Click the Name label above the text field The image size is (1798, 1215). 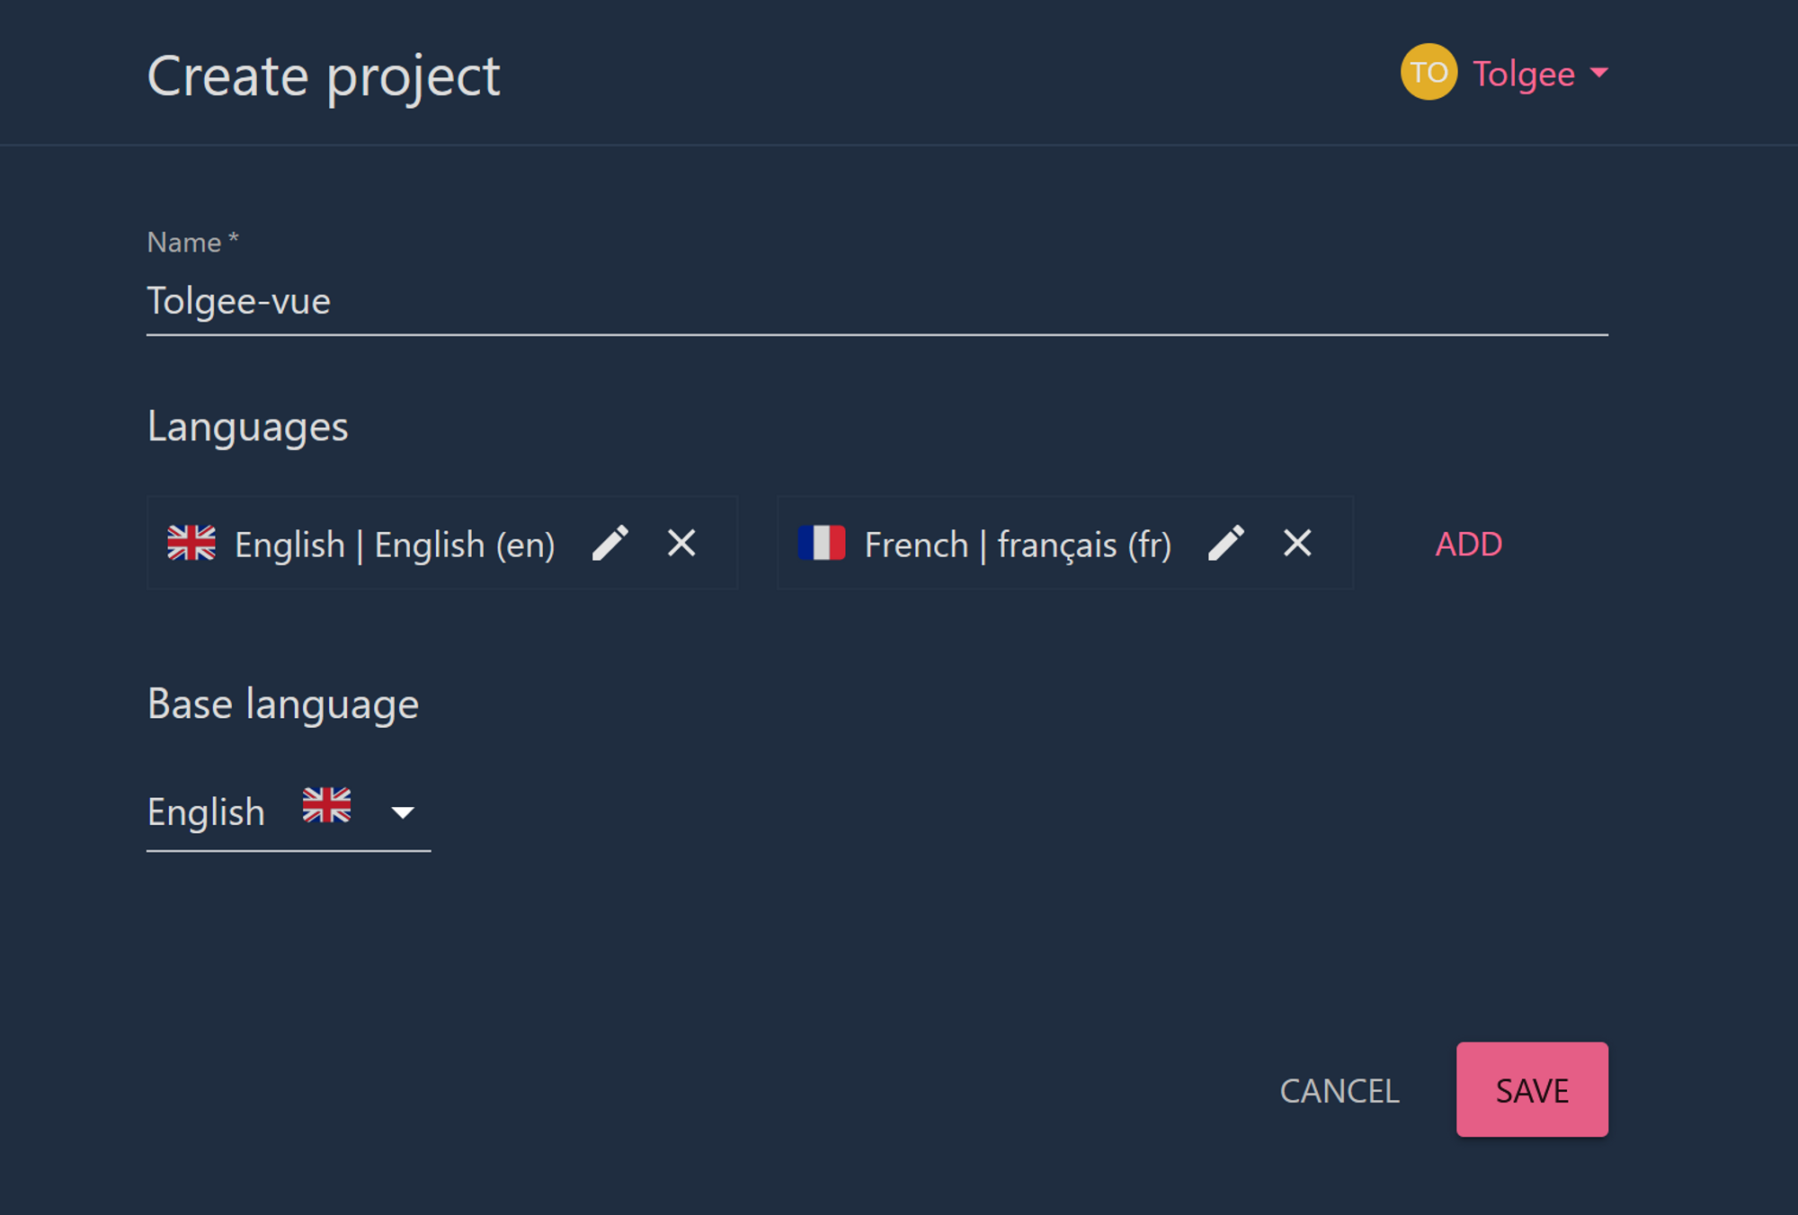191,241
